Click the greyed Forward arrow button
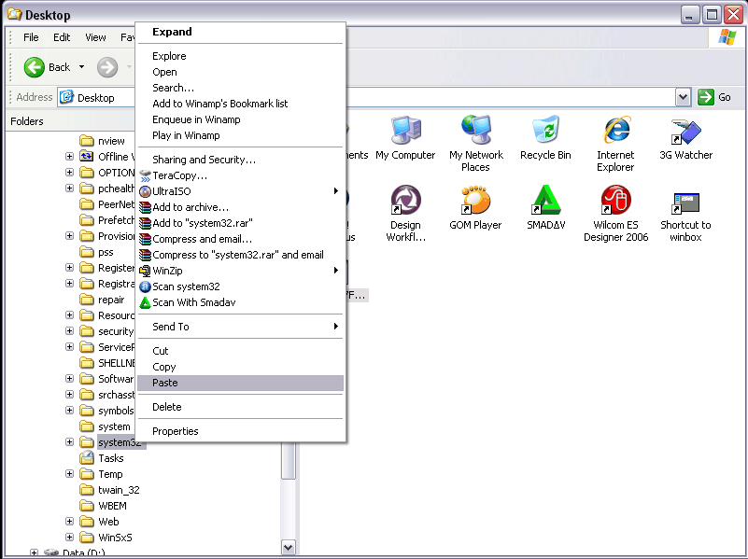The image size is (748, 559). [x=107, y=67]
